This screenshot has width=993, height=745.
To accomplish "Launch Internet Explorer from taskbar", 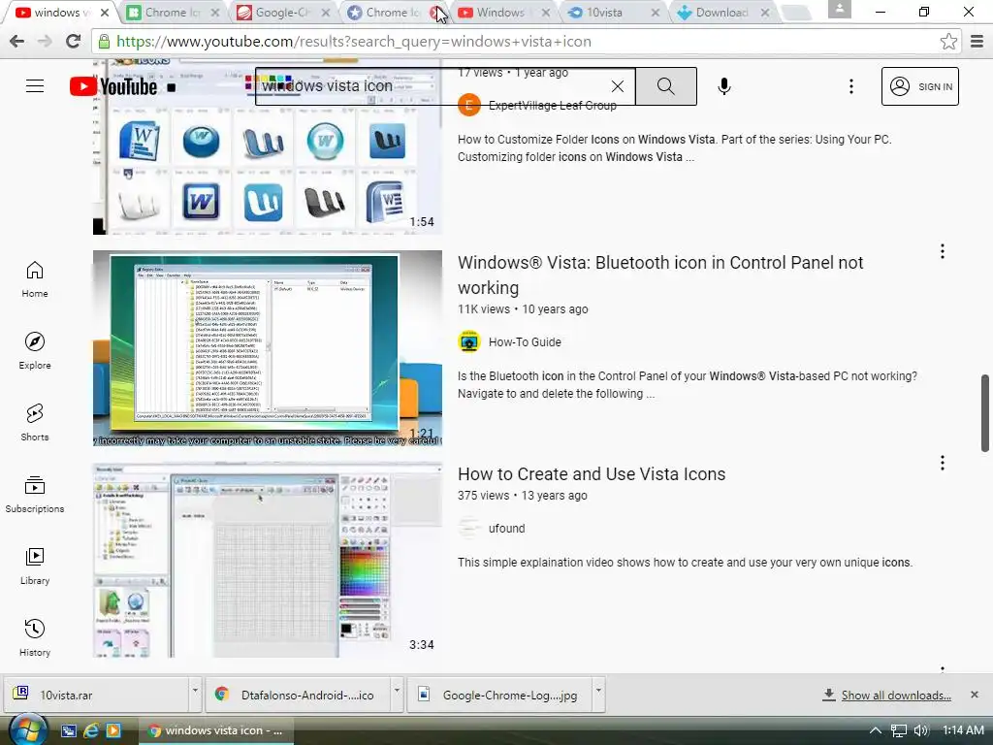I will 91,730.
